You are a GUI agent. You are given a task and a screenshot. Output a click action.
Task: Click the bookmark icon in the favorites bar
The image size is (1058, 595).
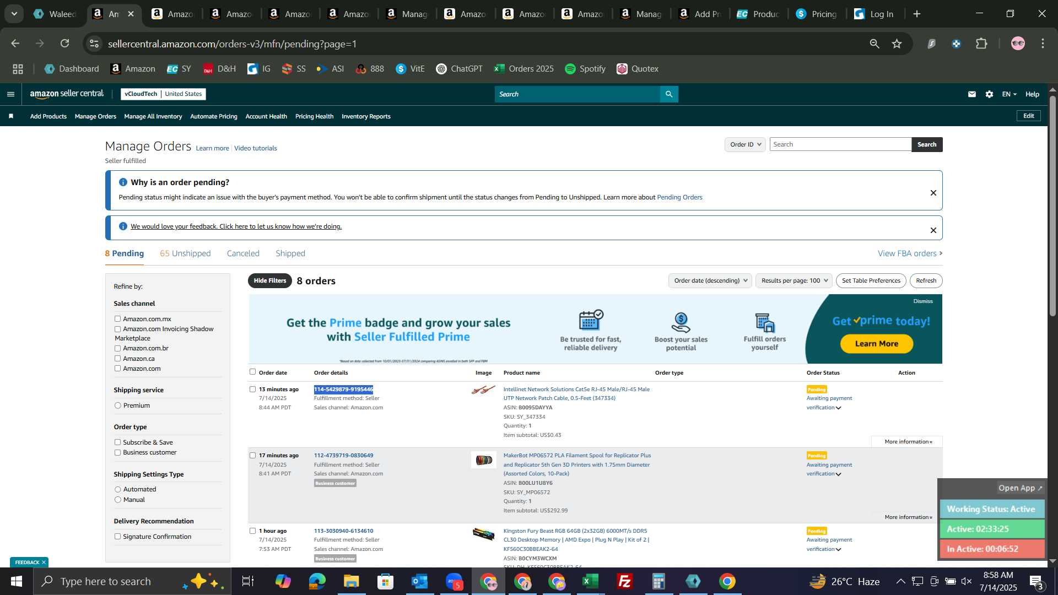[11, 116]
